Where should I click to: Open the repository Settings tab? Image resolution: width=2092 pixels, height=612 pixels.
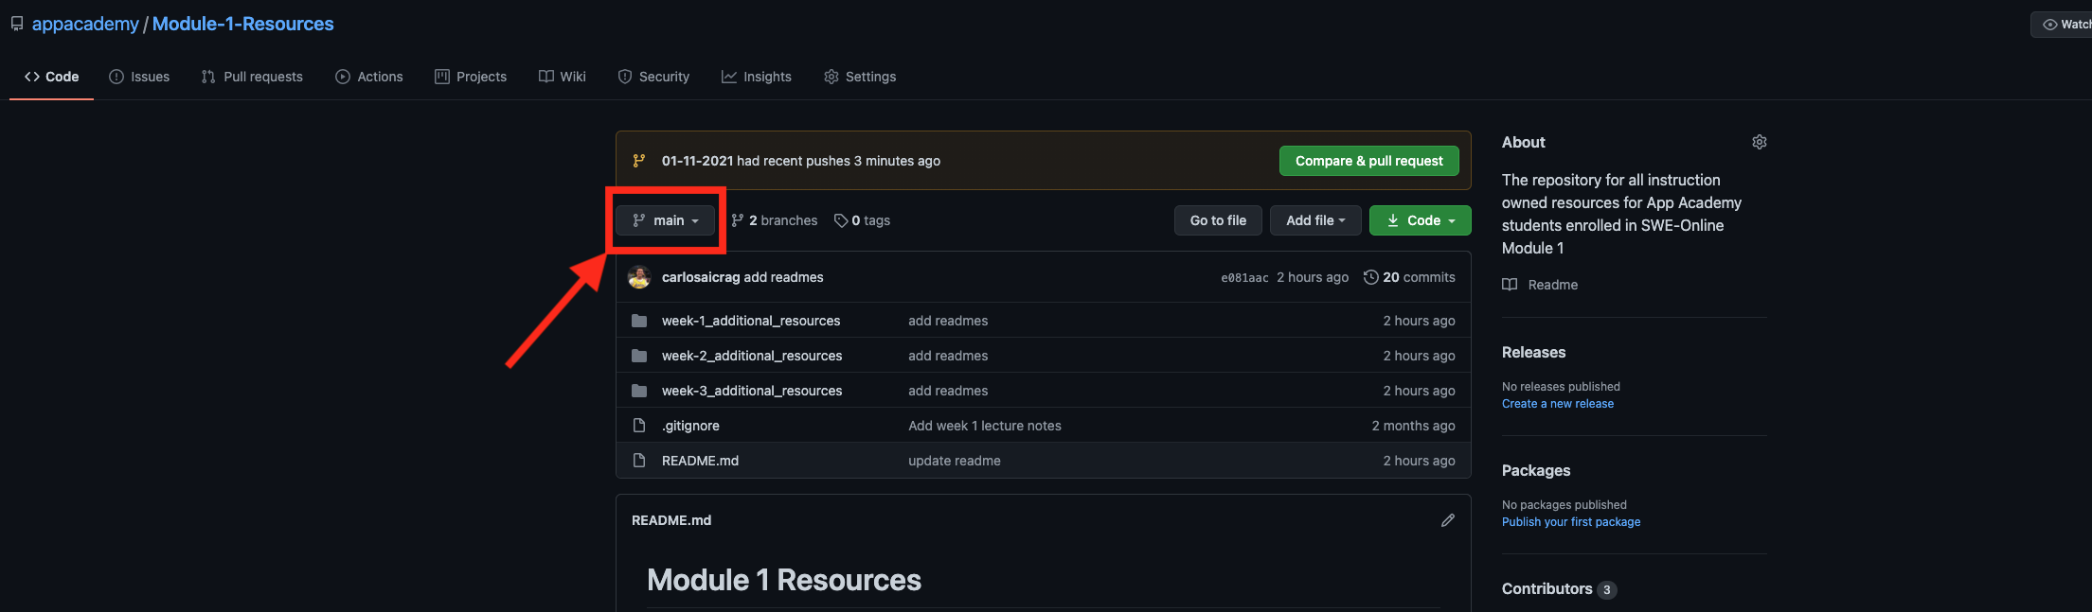(860, 77)
